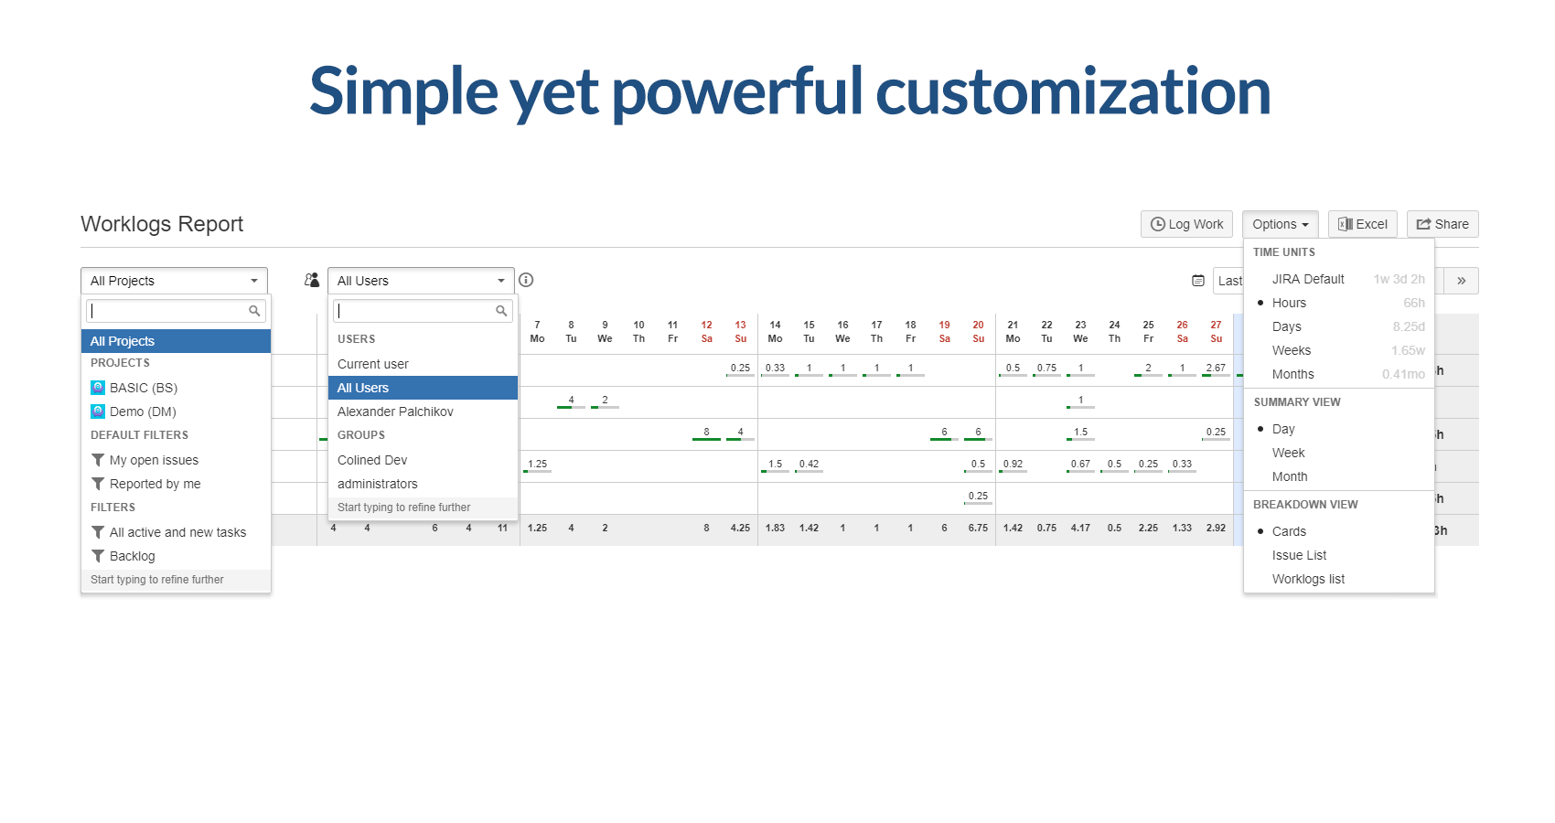Select Hours as time unit
Screen dimensions: 1555x823
[x=1289, y=303]
